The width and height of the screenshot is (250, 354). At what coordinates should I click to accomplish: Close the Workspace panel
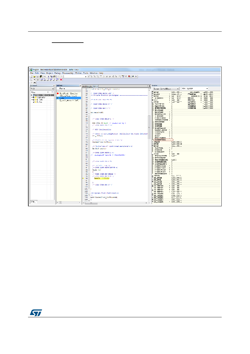coord(54,86)
